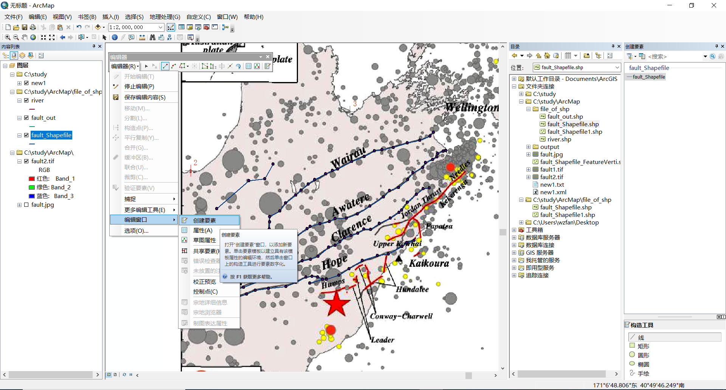Toggle the Editor toolbar icon
Screen dimensions: 726x390
point(171,27)
